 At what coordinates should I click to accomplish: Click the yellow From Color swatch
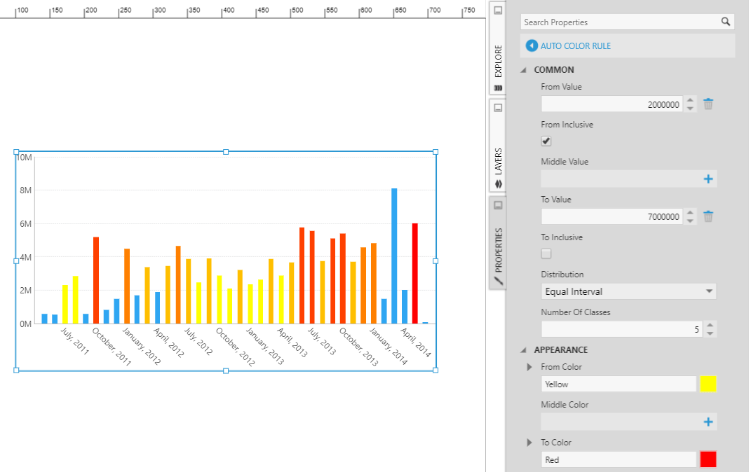tap(708, 384)
